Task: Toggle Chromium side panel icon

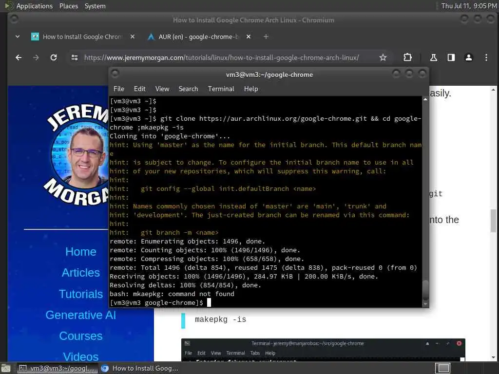Action: coord(451,57)
